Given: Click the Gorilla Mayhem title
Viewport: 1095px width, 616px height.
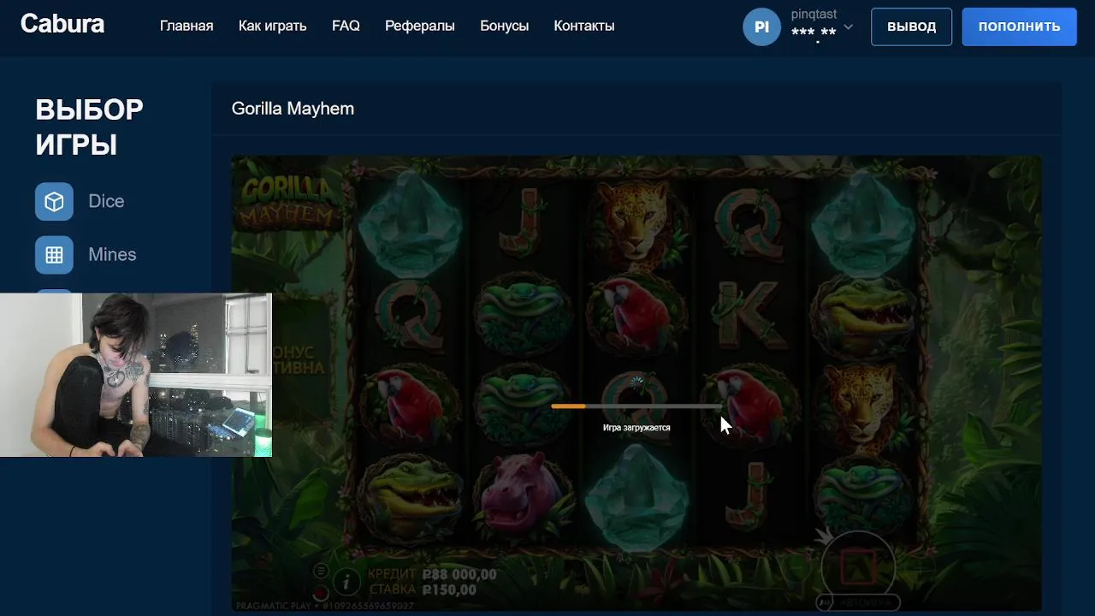Looking at the screenshot, I should click(293, 109).
